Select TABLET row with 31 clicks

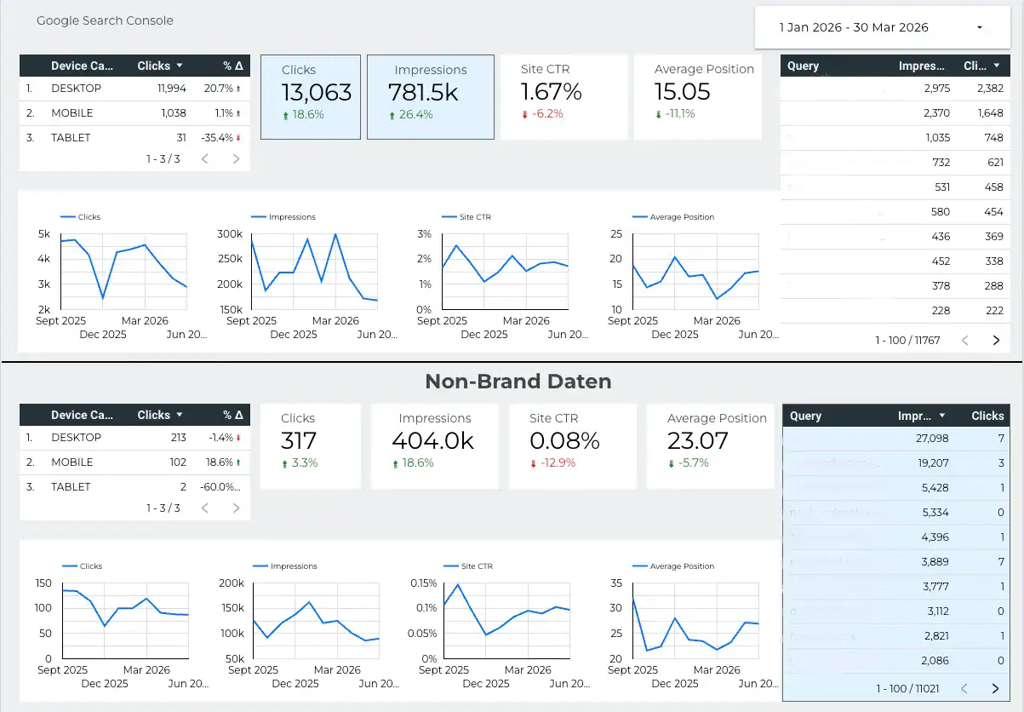click(134, 138)
